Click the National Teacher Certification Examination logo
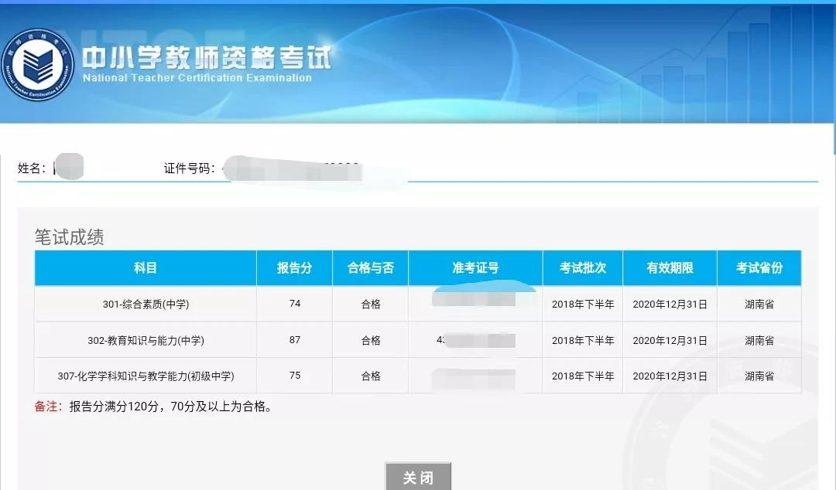Image resolution: width=836 pixels, height=490 pixels. point(37,65)
